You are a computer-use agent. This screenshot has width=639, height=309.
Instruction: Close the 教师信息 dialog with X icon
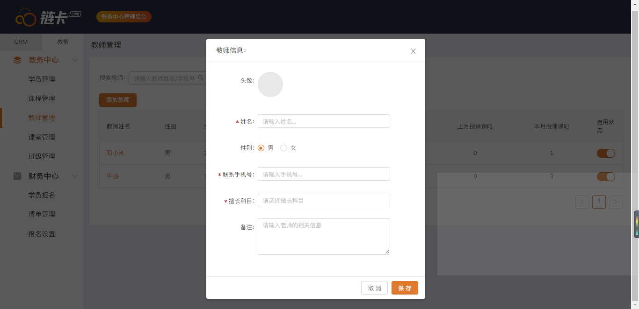(413, 51)
